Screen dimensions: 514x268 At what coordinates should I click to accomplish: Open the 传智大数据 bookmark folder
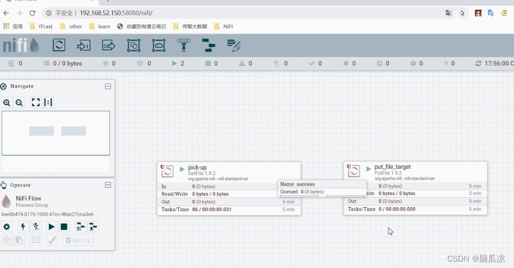[x=190, y=27]
